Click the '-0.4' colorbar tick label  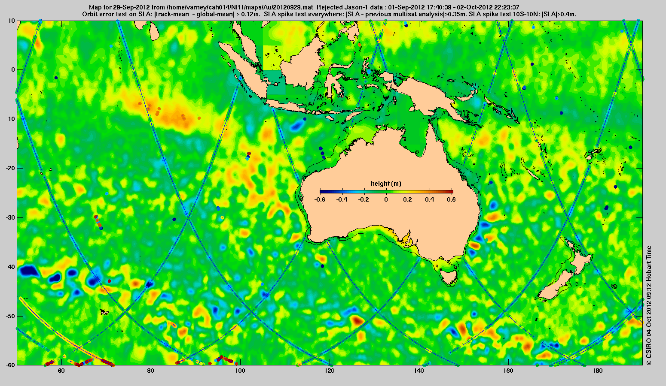tap(342, 199)
